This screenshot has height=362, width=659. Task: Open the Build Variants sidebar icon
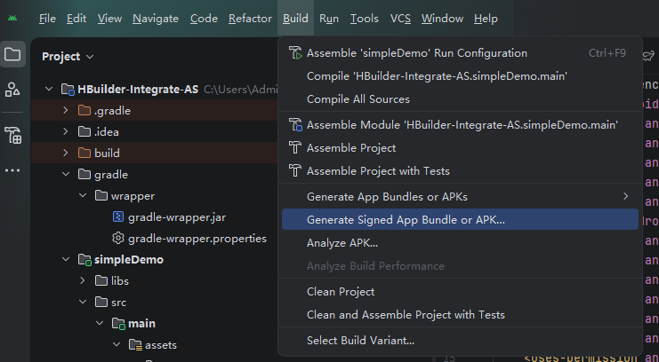[x=12, y=135]
